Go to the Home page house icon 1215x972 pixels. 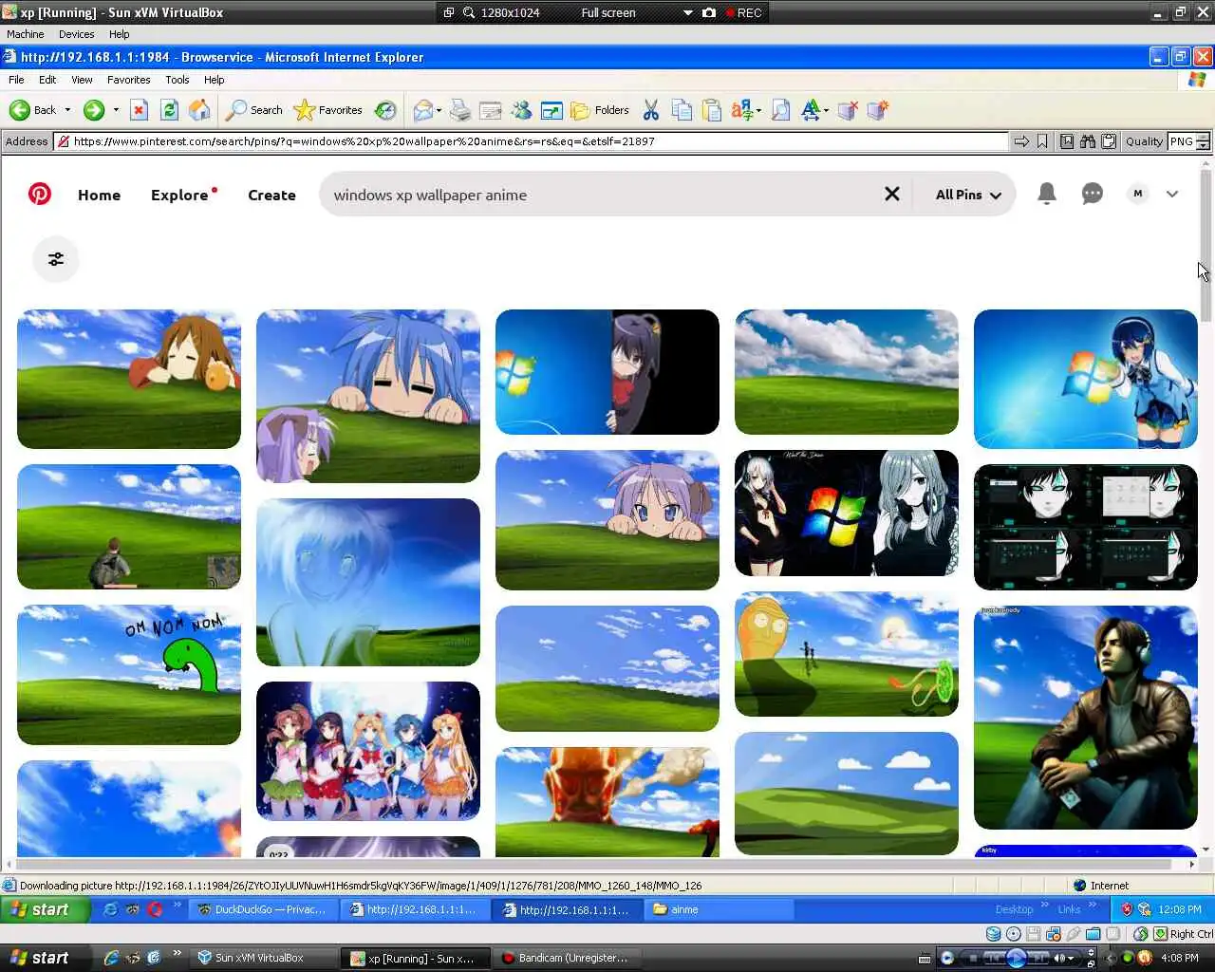point(199,110)
